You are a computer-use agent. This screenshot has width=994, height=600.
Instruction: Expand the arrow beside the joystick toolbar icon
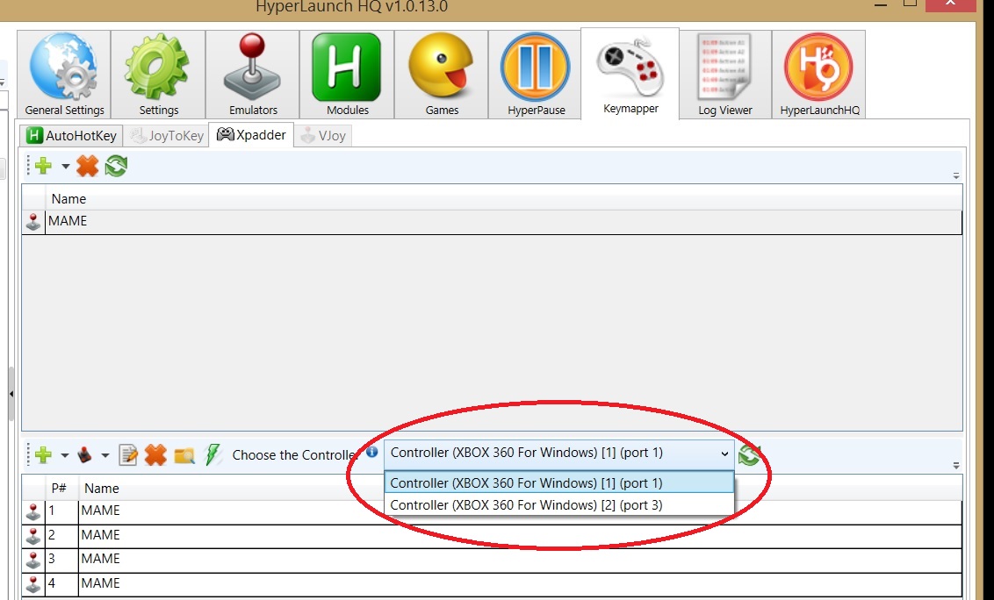click(x=105, y=455)
